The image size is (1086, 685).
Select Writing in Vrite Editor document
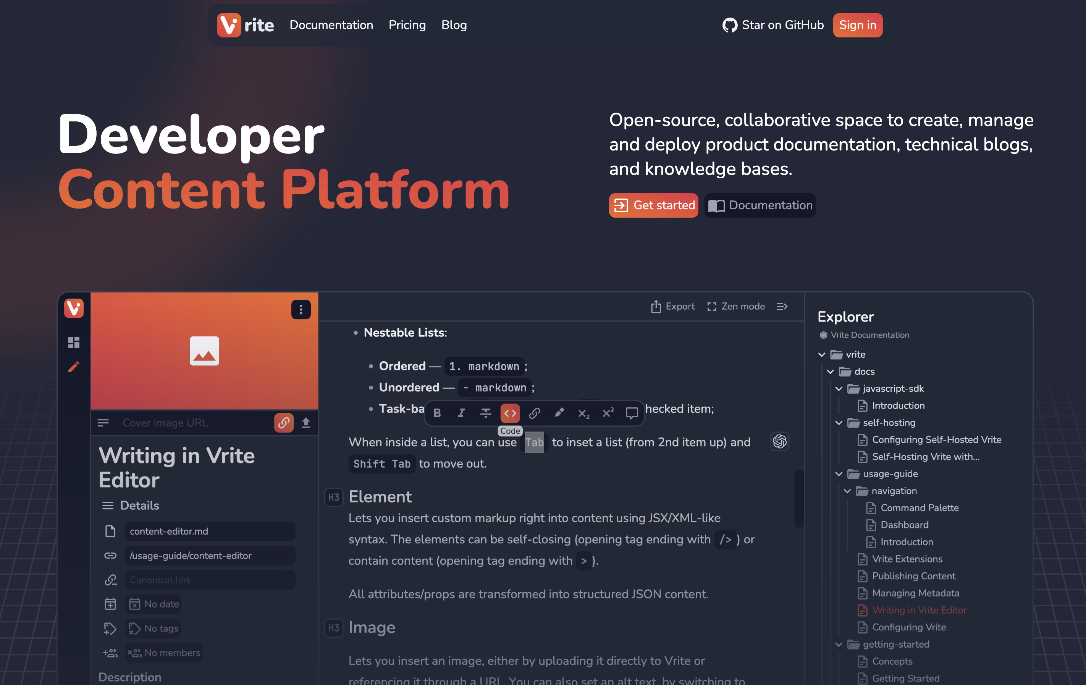[x=912, y=610]
